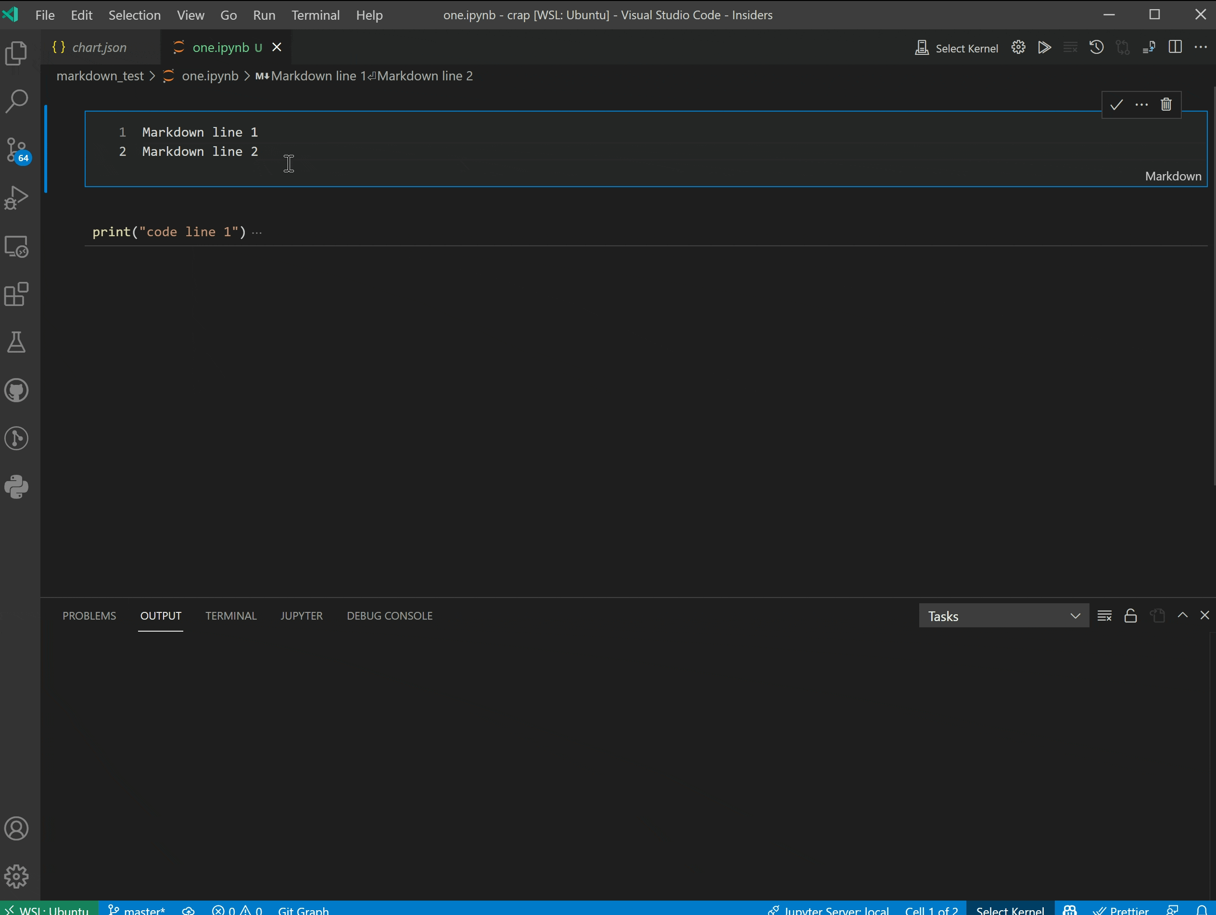Open more actions ellipsis in notebook toolbar
This screenshot has height=915, width=1216.
(x=1201, y=48)
